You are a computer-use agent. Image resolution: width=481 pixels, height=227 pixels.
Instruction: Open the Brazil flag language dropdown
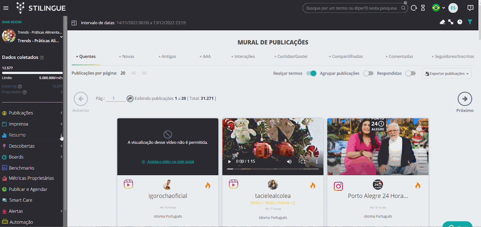tap(438, 8)
